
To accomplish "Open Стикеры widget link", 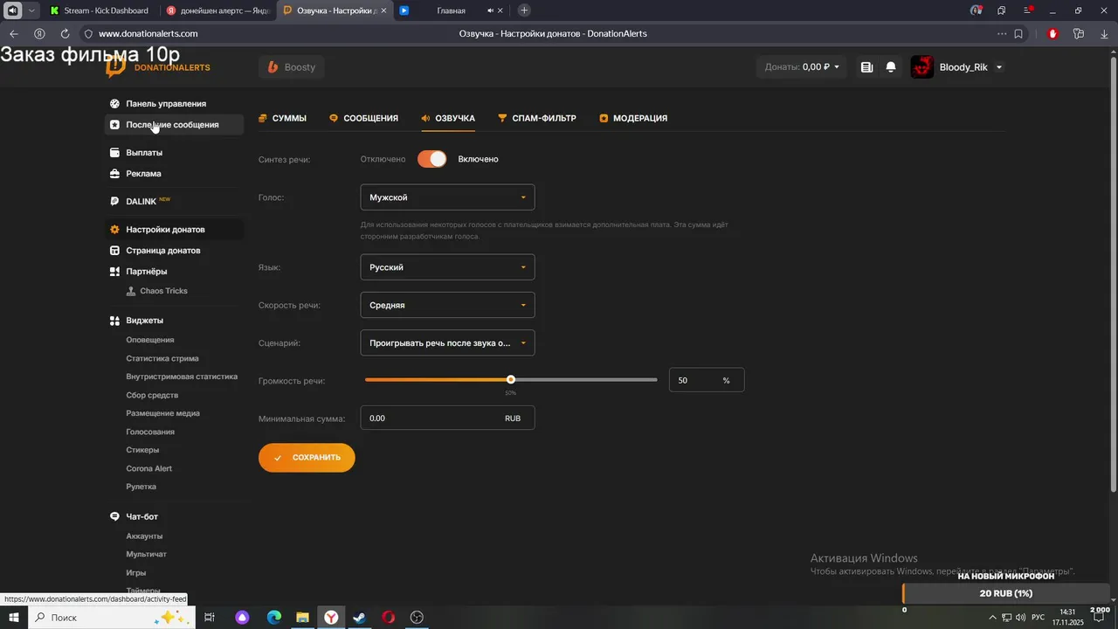I will point(142,450).
